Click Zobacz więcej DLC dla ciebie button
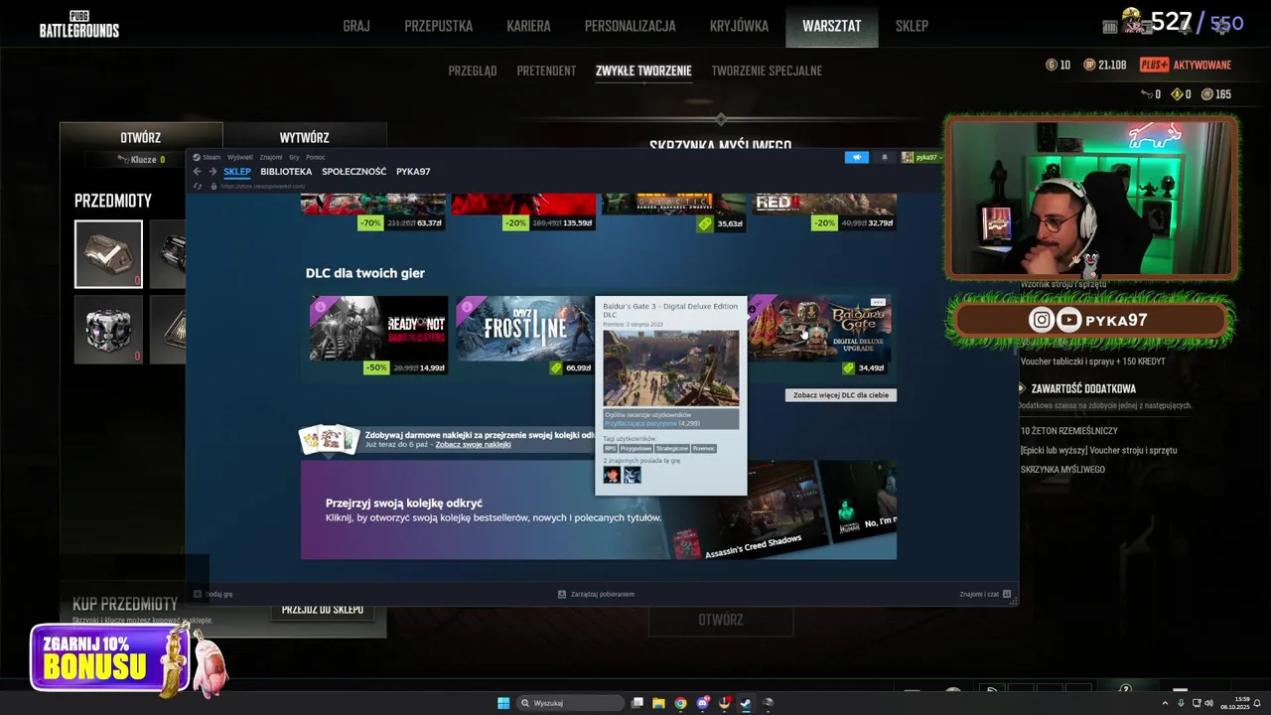This screenshot has height=715, width=1271. point(841,395)
